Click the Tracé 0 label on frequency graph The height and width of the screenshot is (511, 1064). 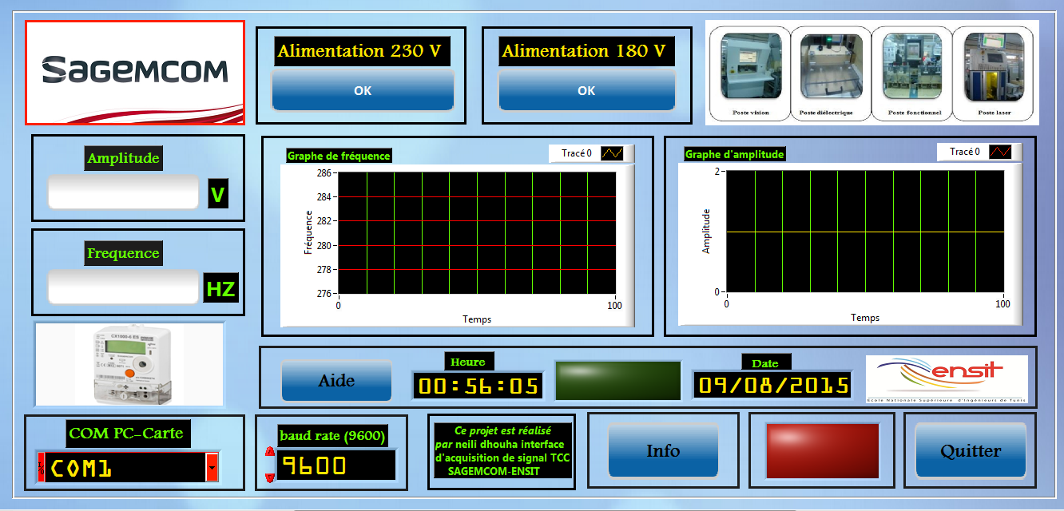click(577, 153)
